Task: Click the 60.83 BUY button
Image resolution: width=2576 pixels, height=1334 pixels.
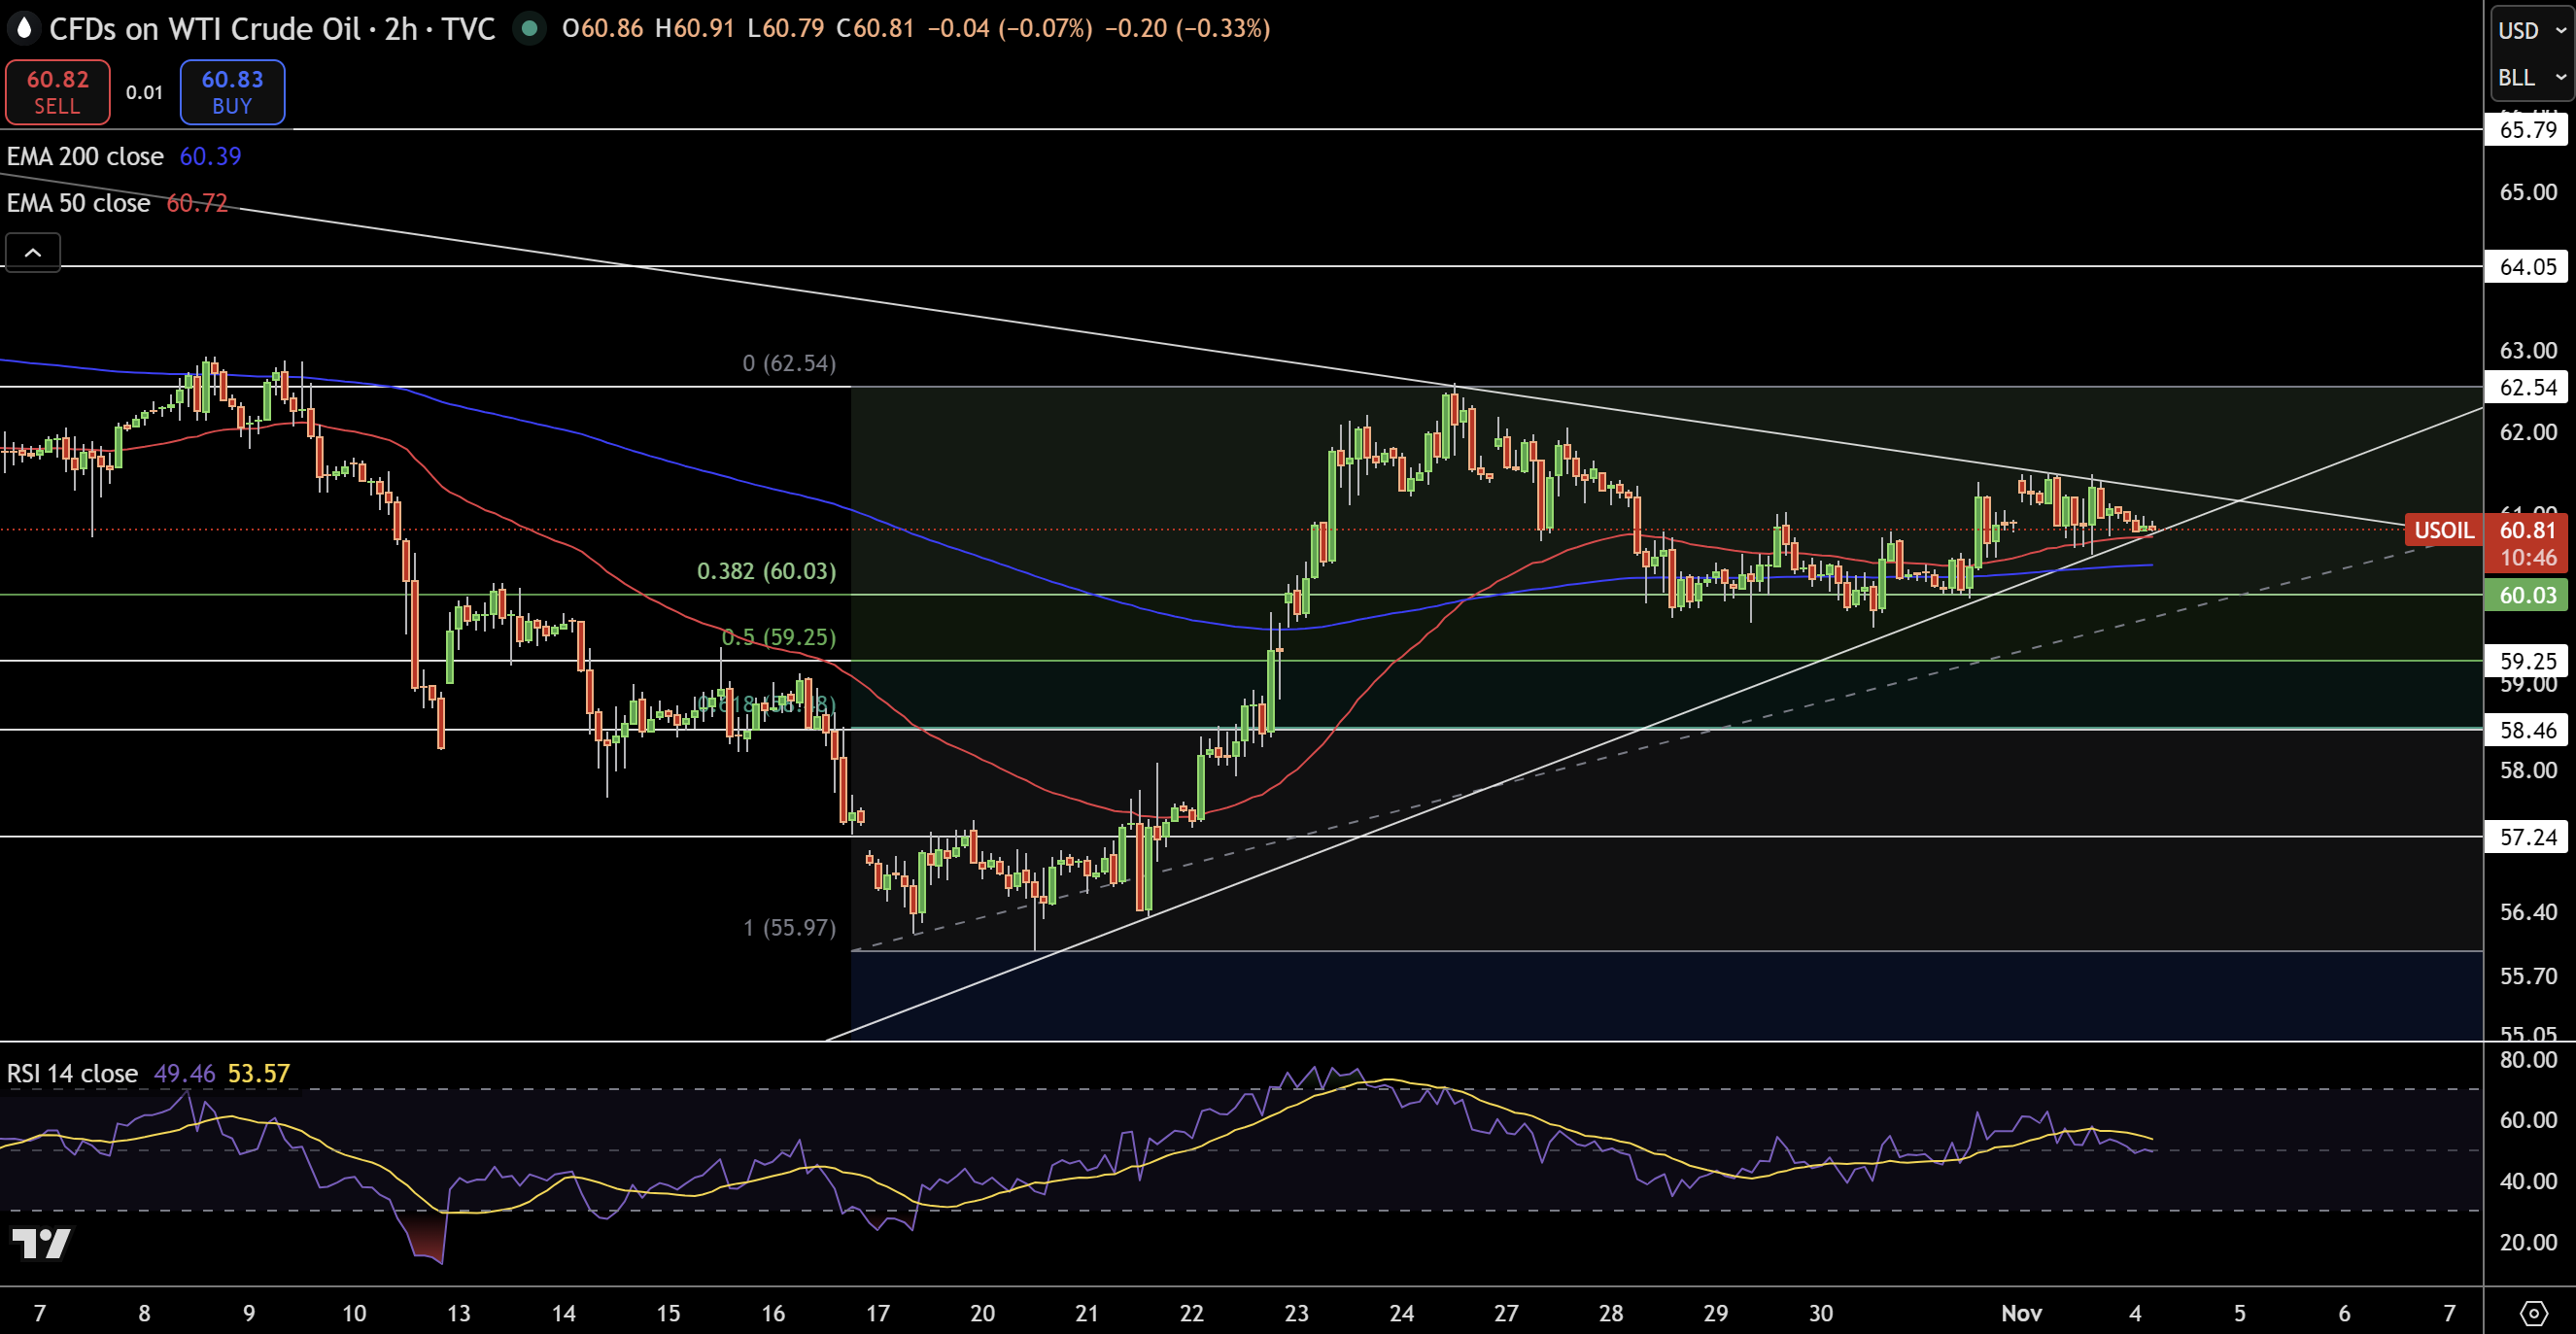Action: (232, 92)
